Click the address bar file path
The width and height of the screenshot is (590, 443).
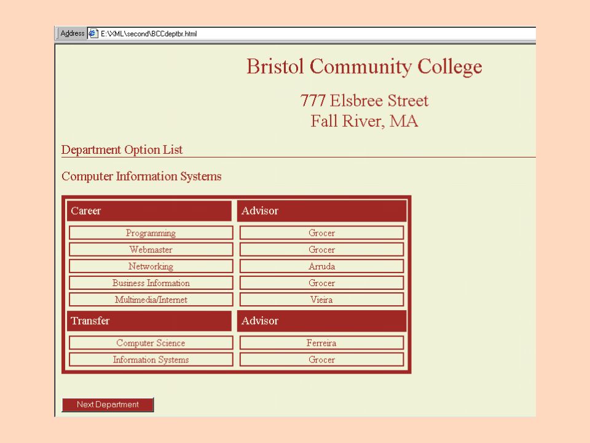click(149, 33)
